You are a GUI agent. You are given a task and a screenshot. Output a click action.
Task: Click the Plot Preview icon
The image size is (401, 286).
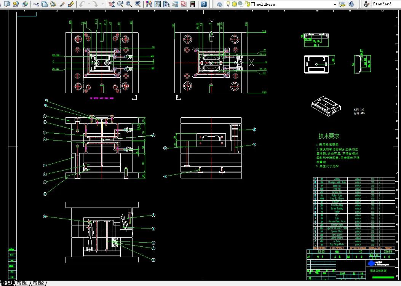tap(7, 4)
